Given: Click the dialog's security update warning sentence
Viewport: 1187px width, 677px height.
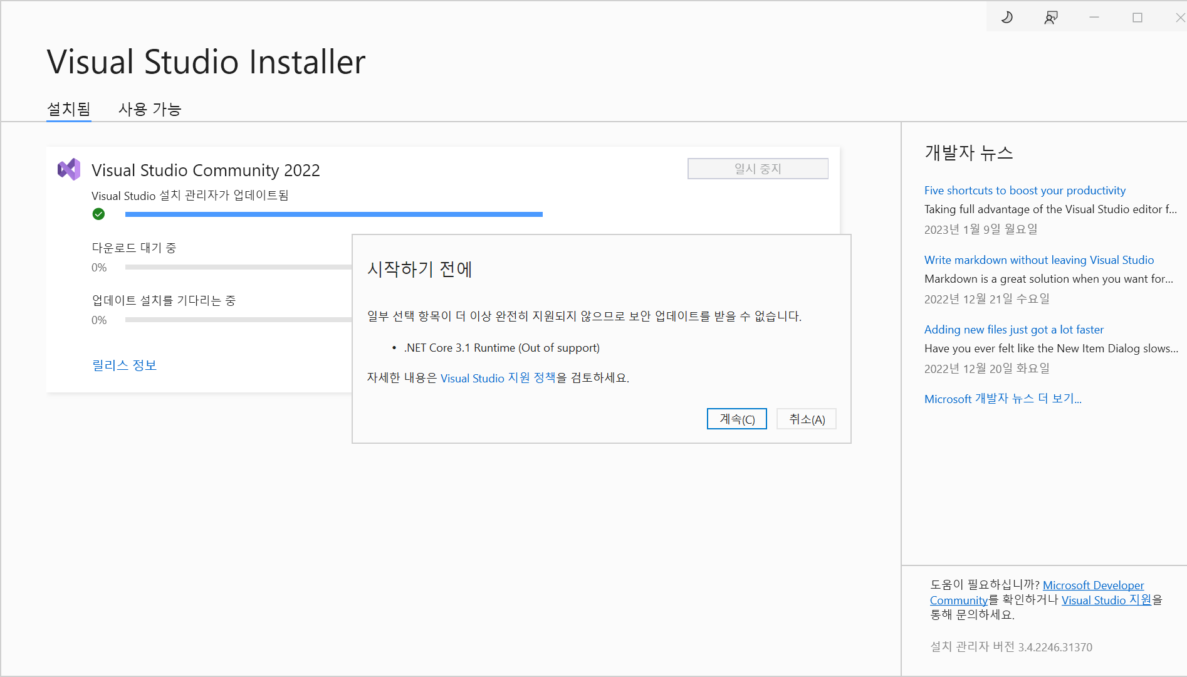Looking at the screenshot, I should point(584,316).
